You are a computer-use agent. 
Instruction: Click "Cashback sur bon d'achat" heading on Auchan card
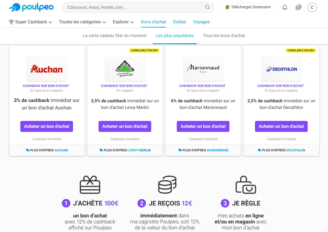[46, 86]
